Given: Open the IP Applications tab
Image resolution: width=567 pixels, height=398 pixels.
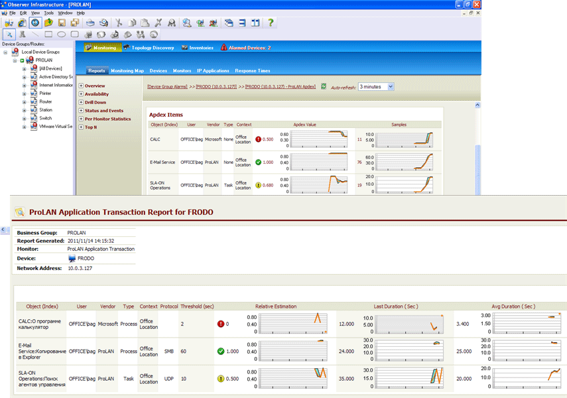Looking at the screenshot, I should coord(213,70).
